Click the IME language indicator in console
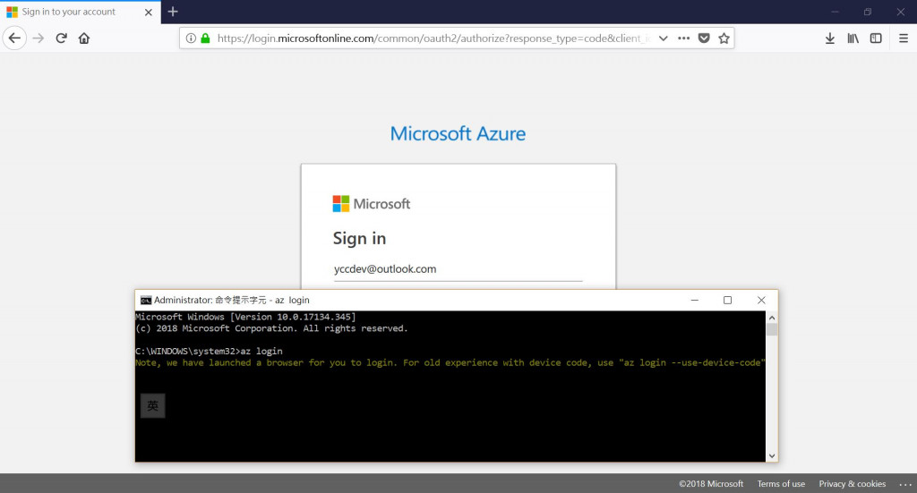This screenshot has width=917, height=493. [152, 406]
